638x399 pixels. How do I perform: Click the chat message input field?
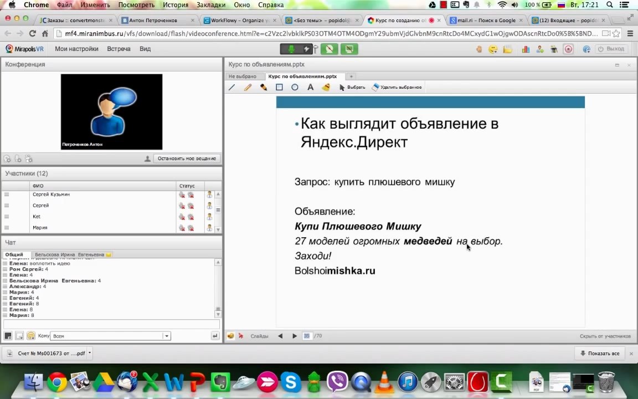[111, 325]
